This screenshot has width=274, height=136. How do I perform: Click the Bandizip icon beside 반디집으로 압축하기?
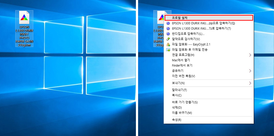168,34
